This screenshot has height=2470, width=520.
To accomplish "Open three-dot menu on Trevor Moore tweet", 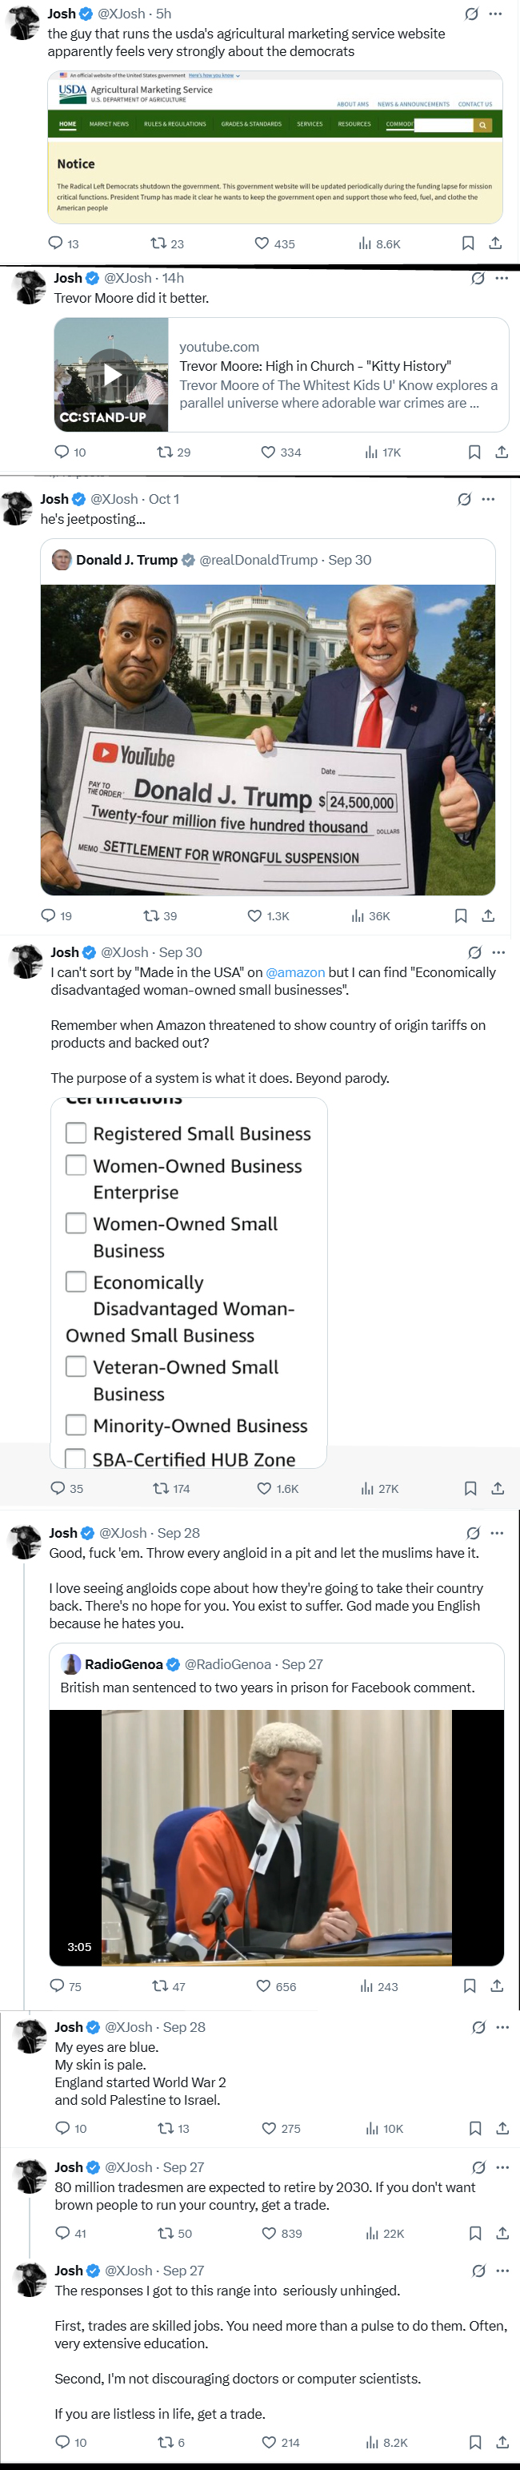I will (x=502, y=278).
